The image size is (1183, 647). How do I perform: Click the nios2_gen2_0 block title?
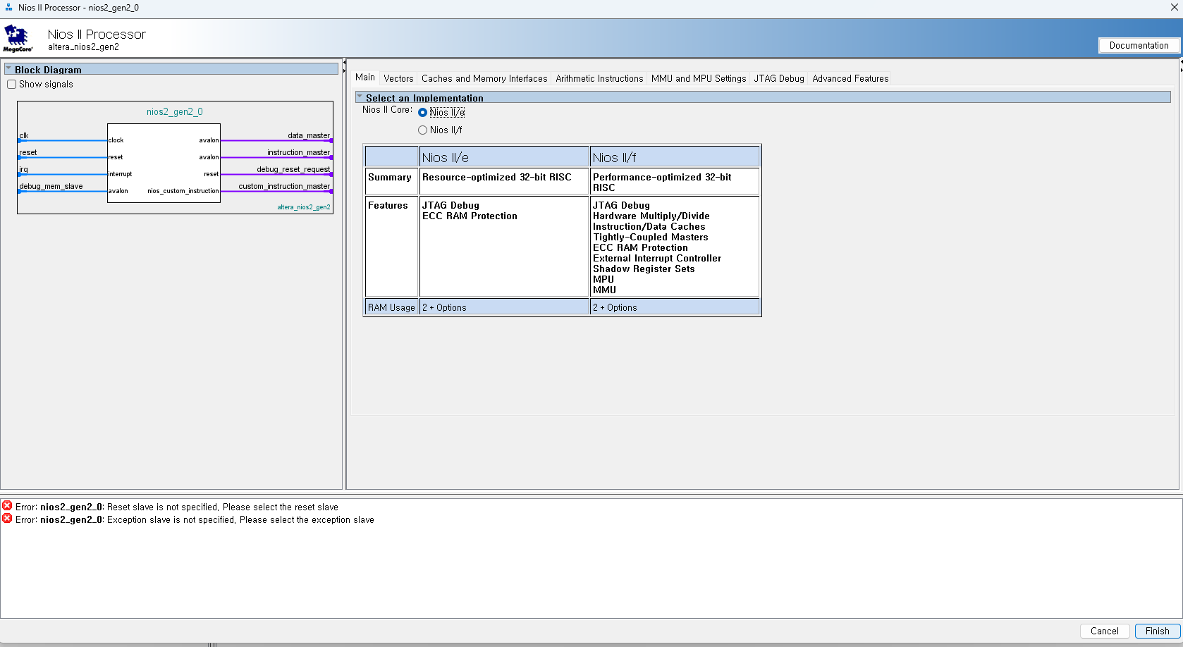[174, 111]
